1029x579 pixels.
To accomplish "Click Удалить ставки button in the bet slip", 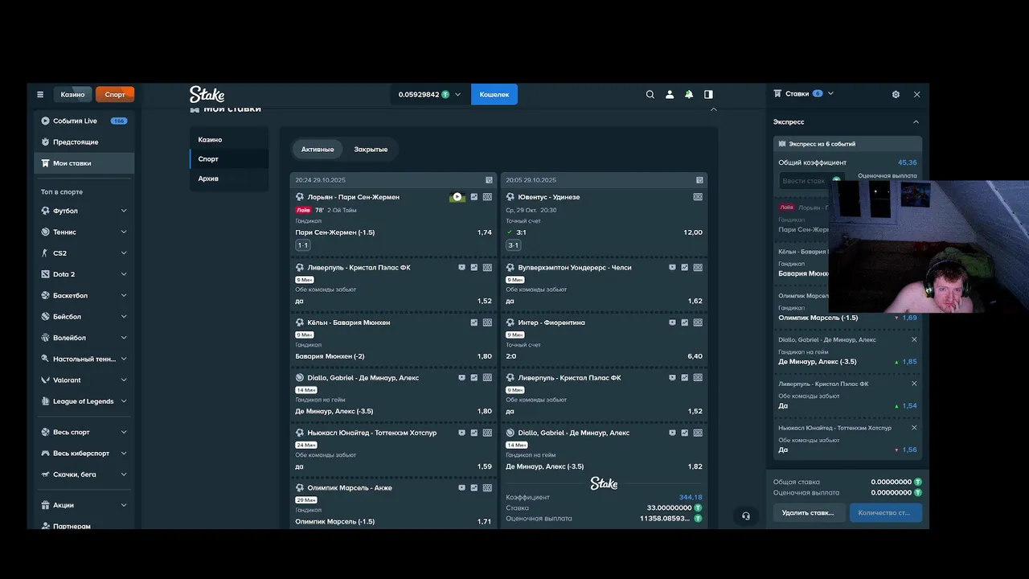I will 808,512.
